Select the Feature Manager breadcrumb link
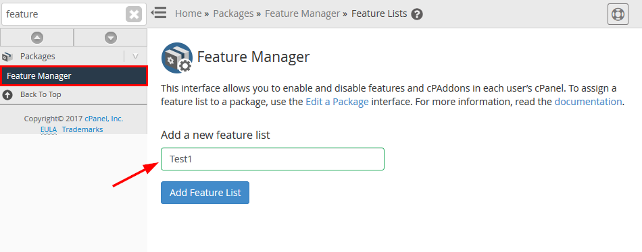The image size is (642, 252). coord(303,13)
